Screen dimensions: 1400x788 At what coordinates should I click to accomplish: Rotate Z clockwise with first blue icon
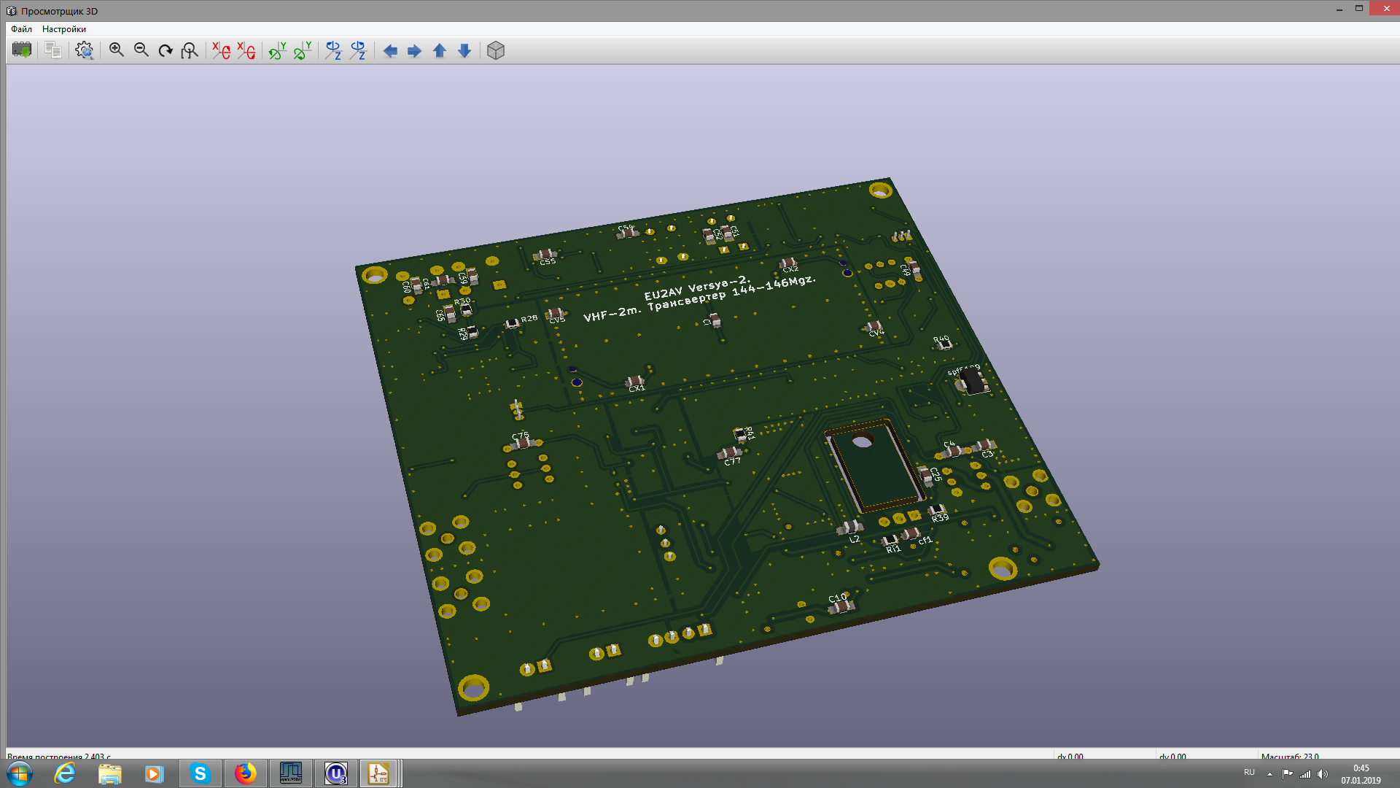click(x=333, y=50)
